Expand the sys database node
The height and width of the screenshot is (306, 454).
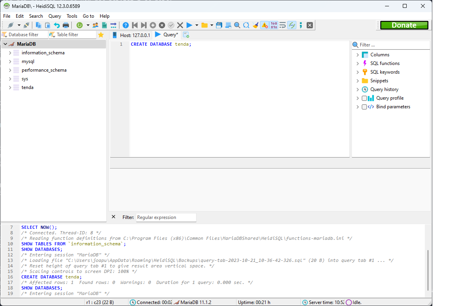point(10,79)
